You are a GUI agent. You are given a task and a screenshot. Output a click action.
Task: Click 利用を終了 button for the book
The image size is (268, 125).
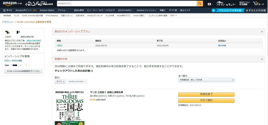[x=206, y=94]
